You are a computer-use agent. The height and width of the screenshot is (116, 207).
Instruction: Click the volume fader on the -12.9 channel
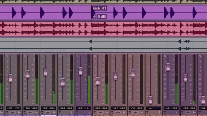click(x=10, y=78)
